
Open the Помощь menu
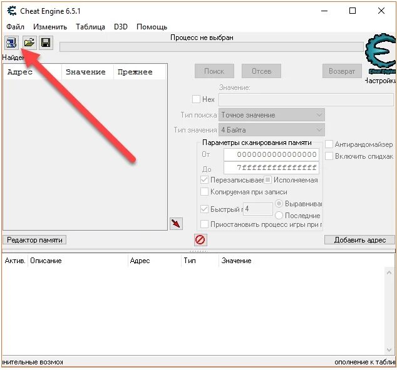coord(152,27)
